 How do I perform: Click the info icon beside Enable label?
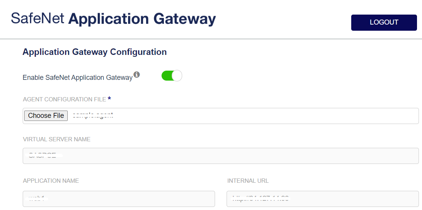[x=137, y=74]
